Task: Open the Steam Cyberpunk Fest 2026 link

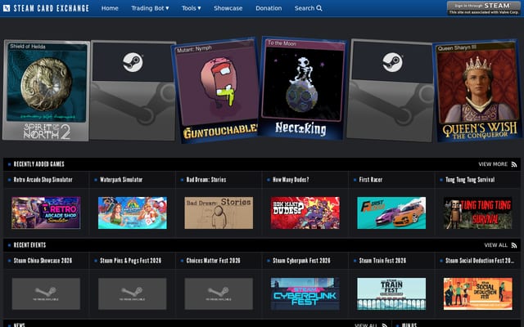Action: tap(301, 261)
